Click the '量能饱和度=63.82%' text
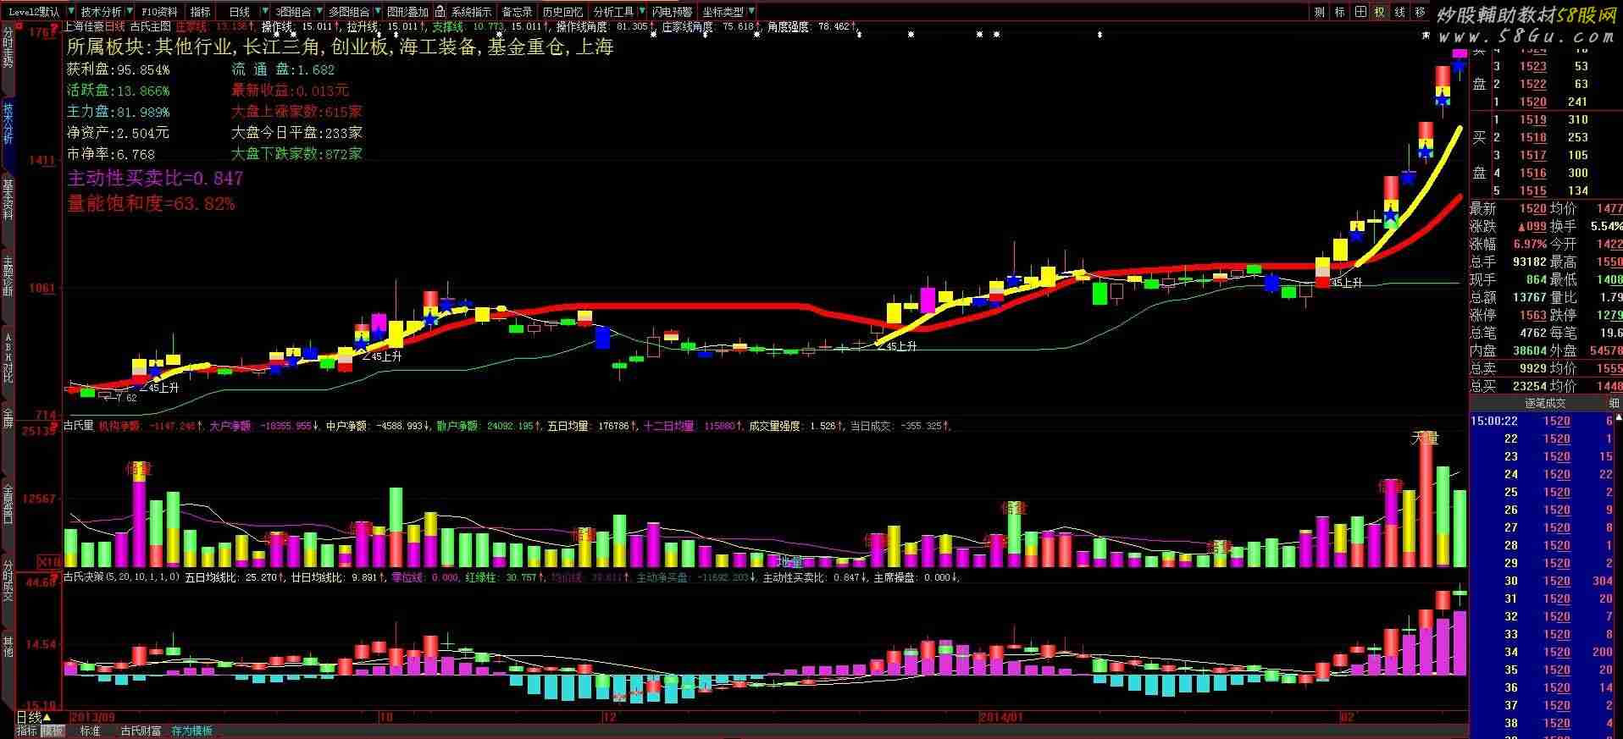This screenshot has height=739, width=1623. point(151,203)
